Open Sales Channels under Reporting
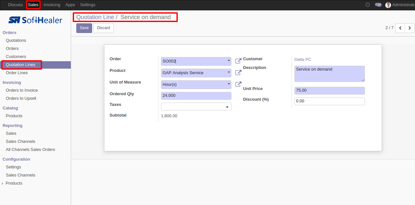Screen dimensions: 415x205 click(x=20, y=142)
